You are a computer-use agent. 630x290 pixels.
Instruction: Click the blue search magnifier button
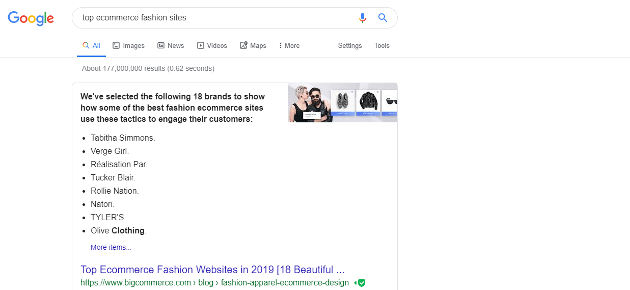tap(383, 18)
